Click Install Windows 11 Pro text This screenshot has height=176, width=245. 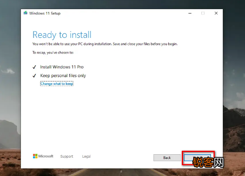62,67
